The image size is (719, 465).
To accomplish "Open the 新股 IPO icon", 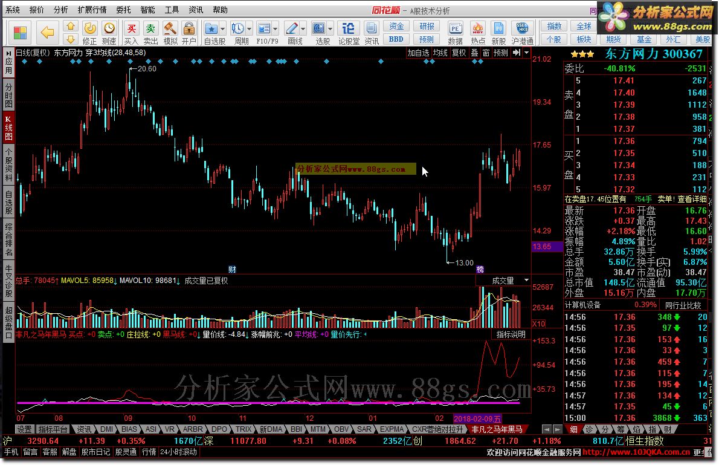I will 498,33.
